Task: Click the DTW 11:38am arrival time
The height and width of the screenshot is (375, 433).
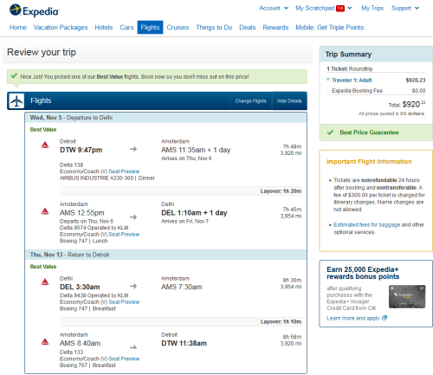Action: (184, 343)
